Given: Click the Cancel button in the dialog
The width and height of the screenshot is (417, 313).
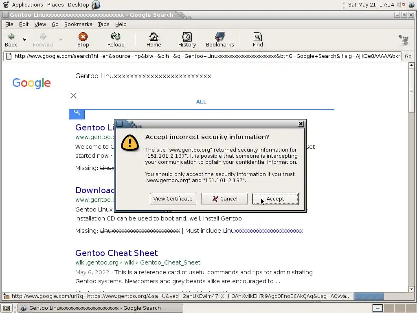Looking at the screenshot, I should click(224, 199).
